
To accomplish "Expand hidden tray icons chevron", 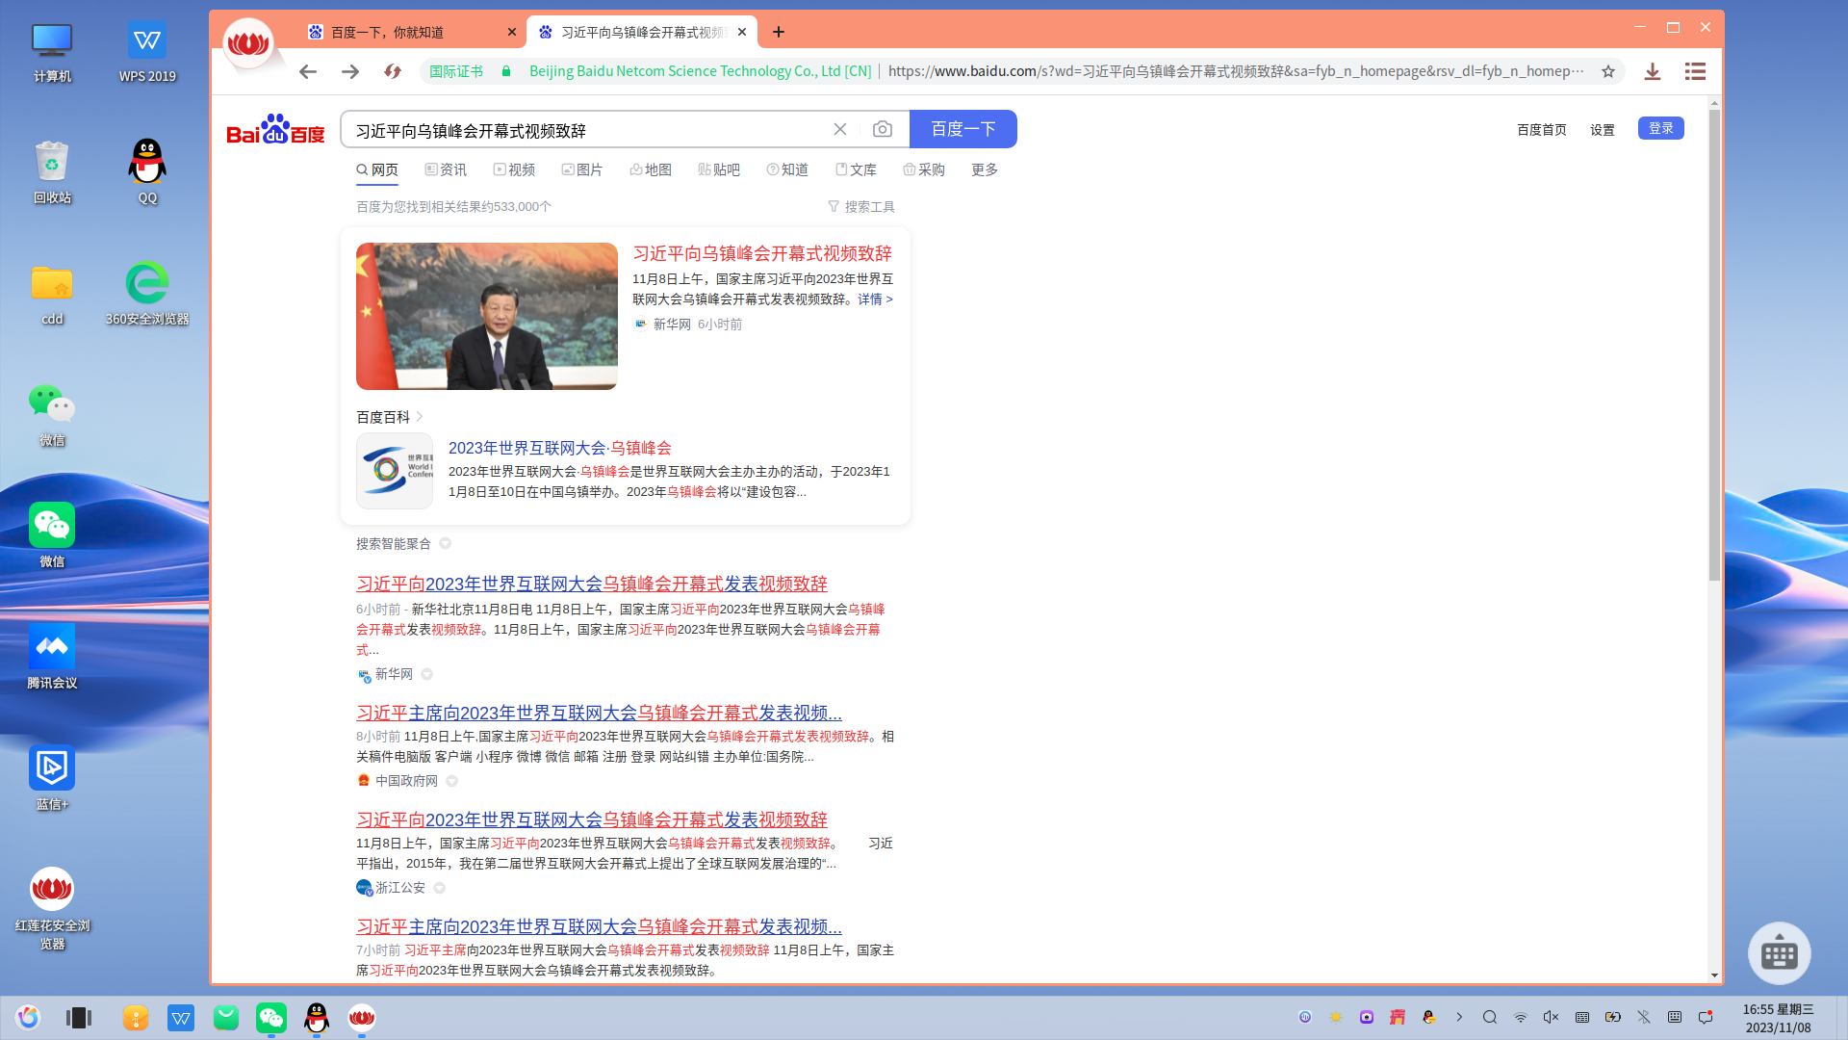I will pyautogui.click(x=1459, y=1017).
